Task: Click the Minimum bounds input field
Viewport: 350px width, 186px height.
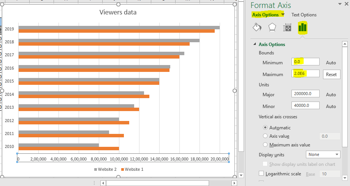Action: 305,62
